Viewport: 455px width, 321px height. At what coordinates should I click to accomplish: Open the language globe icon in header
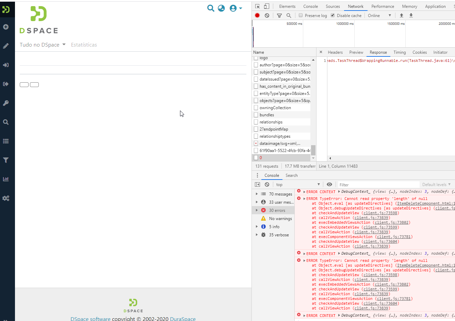(x=221, y=8)
